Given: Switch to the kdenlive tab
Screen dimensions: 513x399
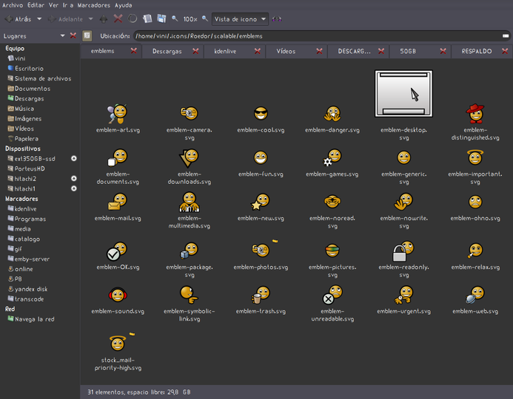Looking at the screenshot, I should [x=225, y=51].
